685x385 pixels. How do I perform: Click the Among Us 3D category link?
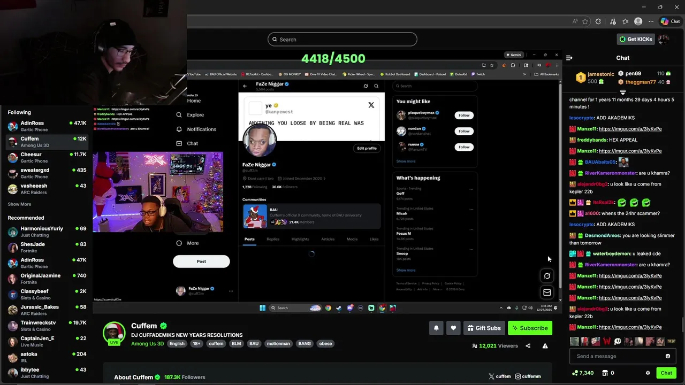(148, 344)
